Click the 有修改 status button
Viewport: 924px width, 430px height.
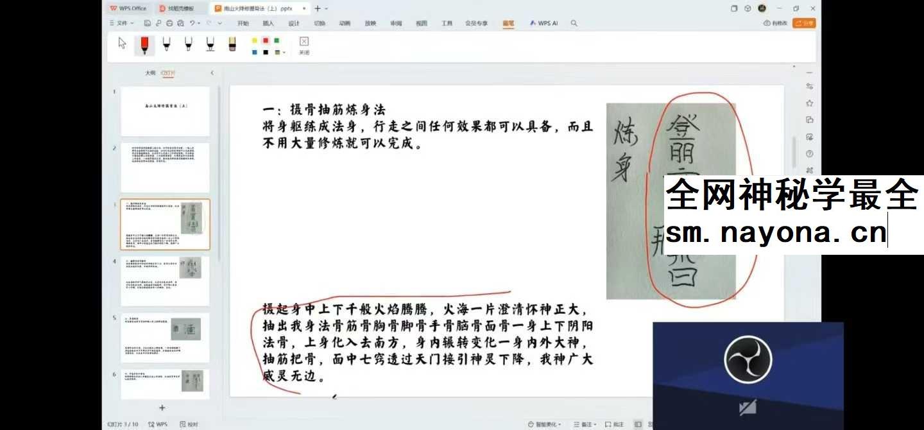(775, 23)
